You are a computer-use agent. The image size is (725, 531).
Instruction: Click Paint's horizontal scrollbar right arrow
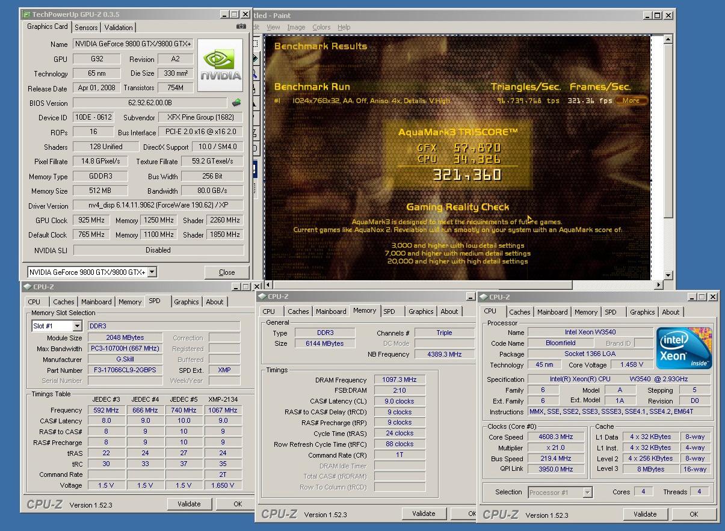coord(658,285)
